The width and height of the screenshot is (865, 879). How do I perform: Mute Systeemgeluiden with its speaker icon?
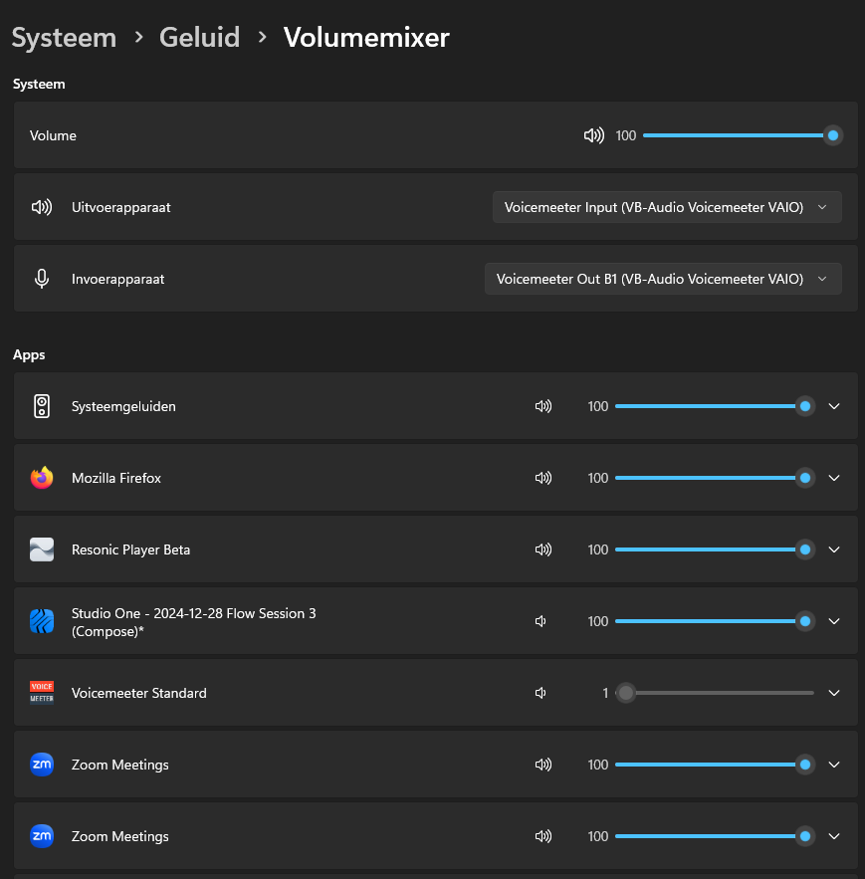pos(543,406)
